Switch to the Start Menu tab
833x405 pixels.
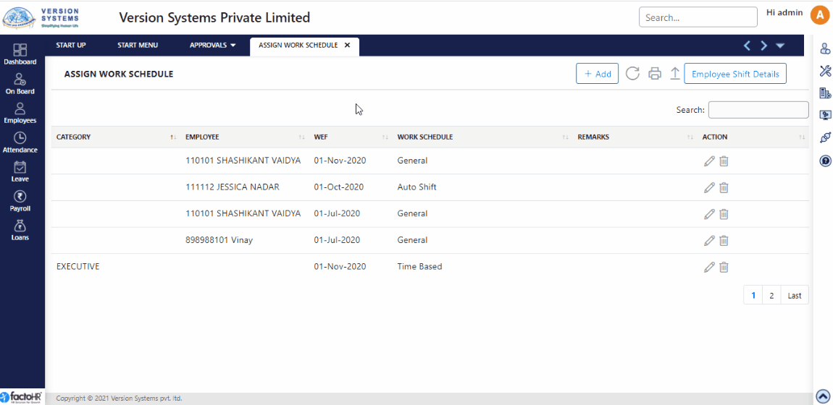point(138,46)
